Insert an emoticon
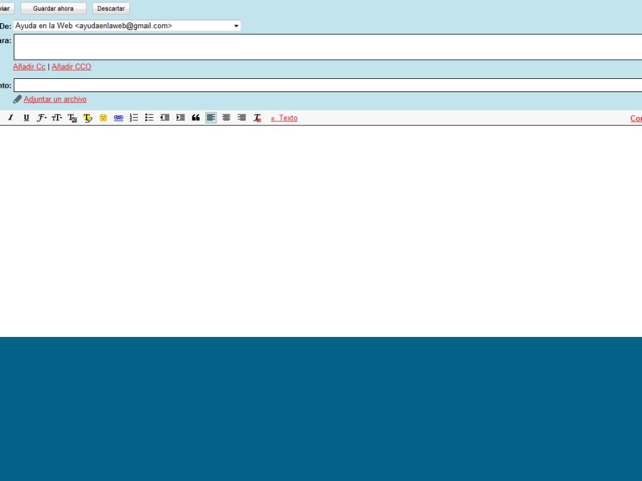 pyautogui.click(x=103, y=118)
